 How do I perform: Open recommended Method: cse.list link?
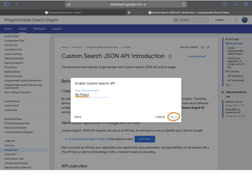point(234,102)
